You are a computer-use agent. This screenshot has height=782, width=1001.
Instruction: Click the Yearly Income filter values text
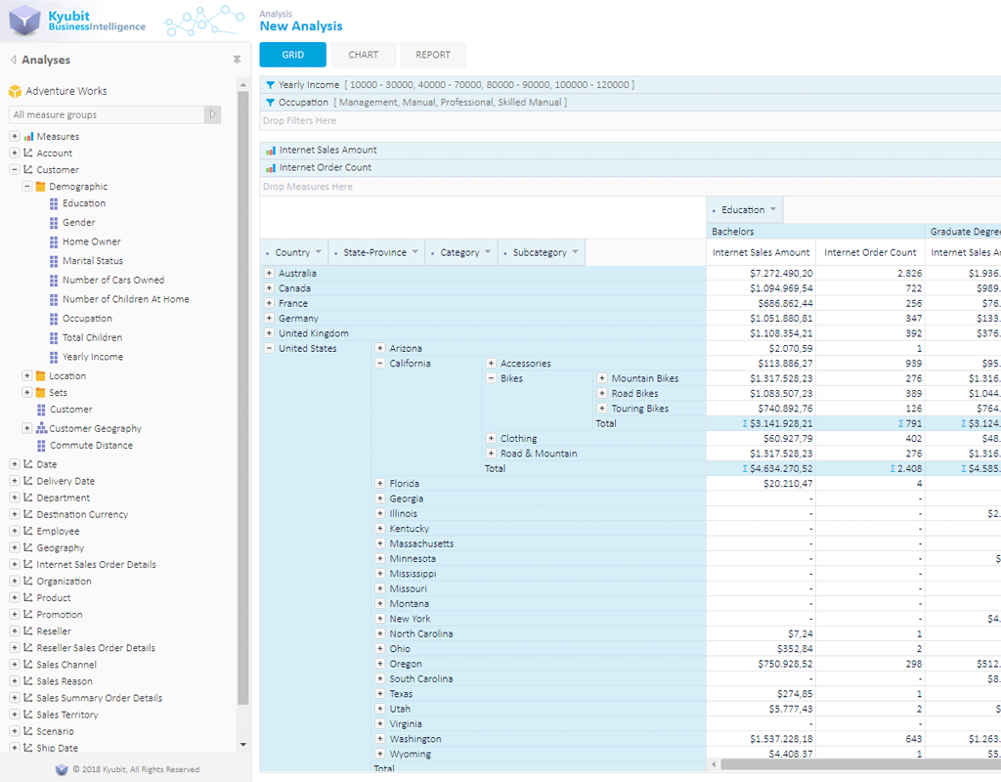(x=489, y=85)
